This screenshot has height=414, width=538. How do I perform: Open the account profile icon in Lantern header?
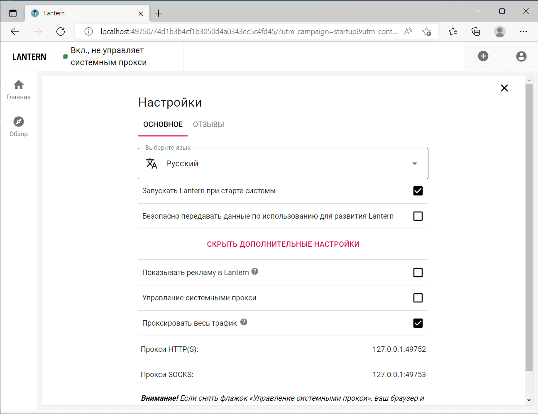pyautogui.click(x=521, y=56)
